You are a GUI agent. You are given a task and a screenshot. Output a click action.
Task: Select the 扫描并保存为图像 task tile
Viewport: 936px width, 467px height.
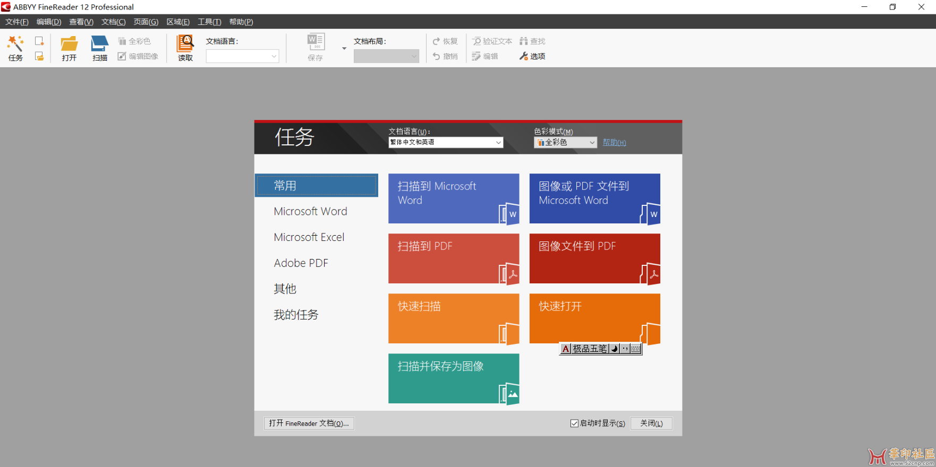(454, 378)
